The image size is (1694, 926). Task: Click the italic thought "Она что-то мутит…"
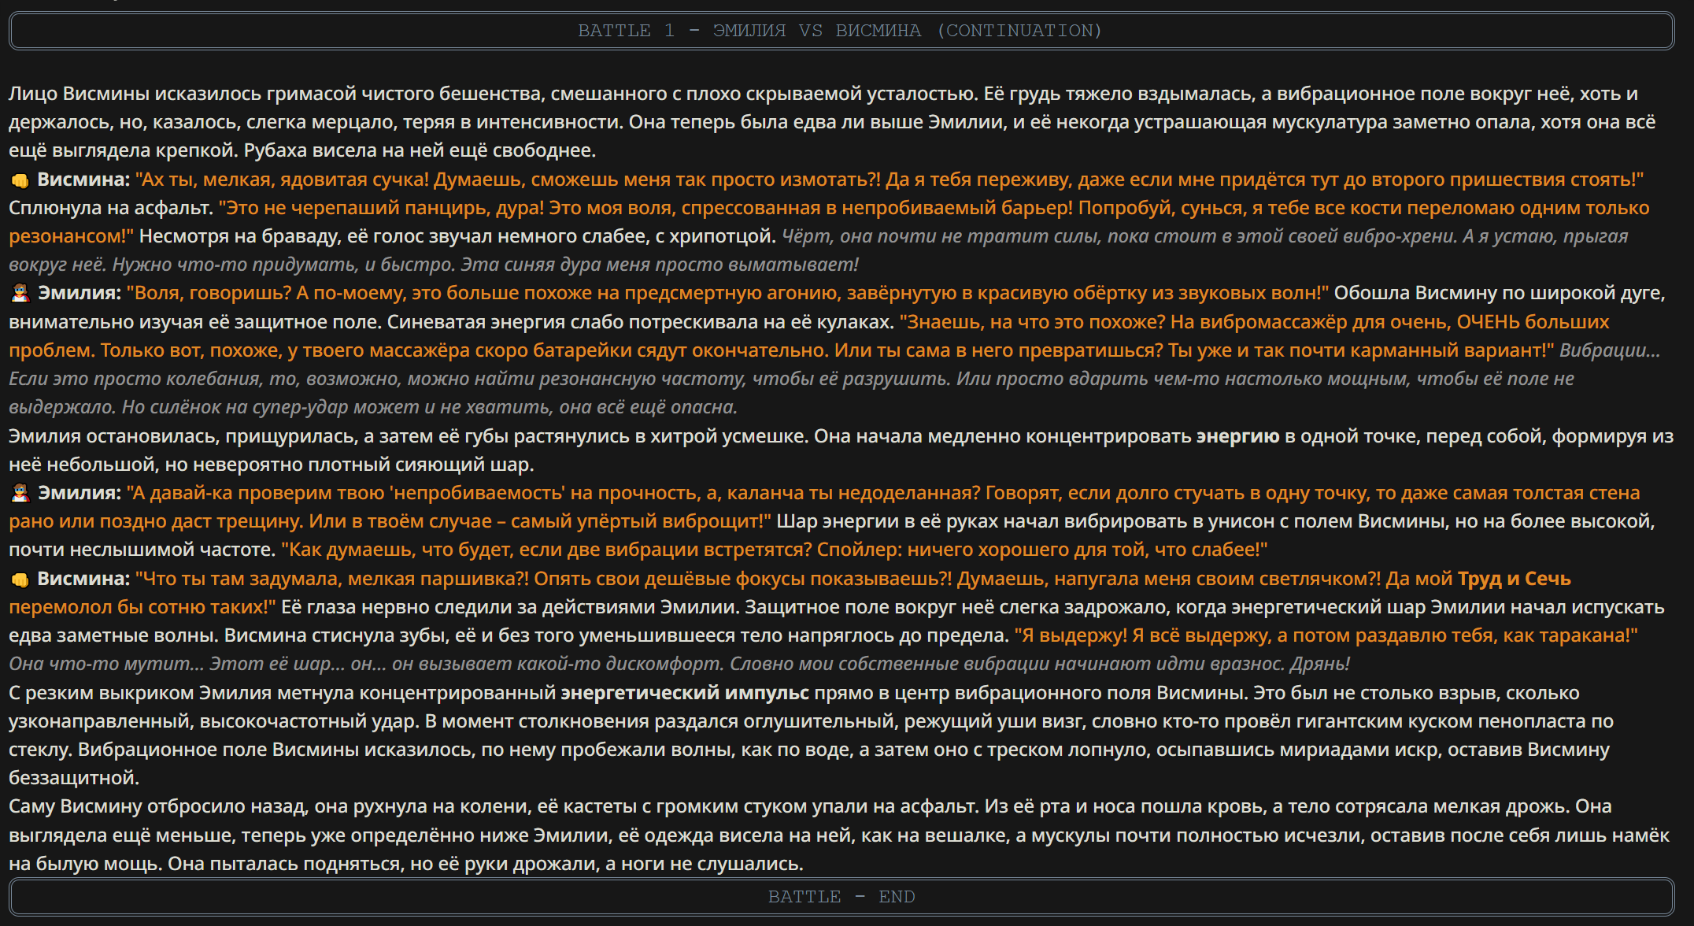point(106,664)
